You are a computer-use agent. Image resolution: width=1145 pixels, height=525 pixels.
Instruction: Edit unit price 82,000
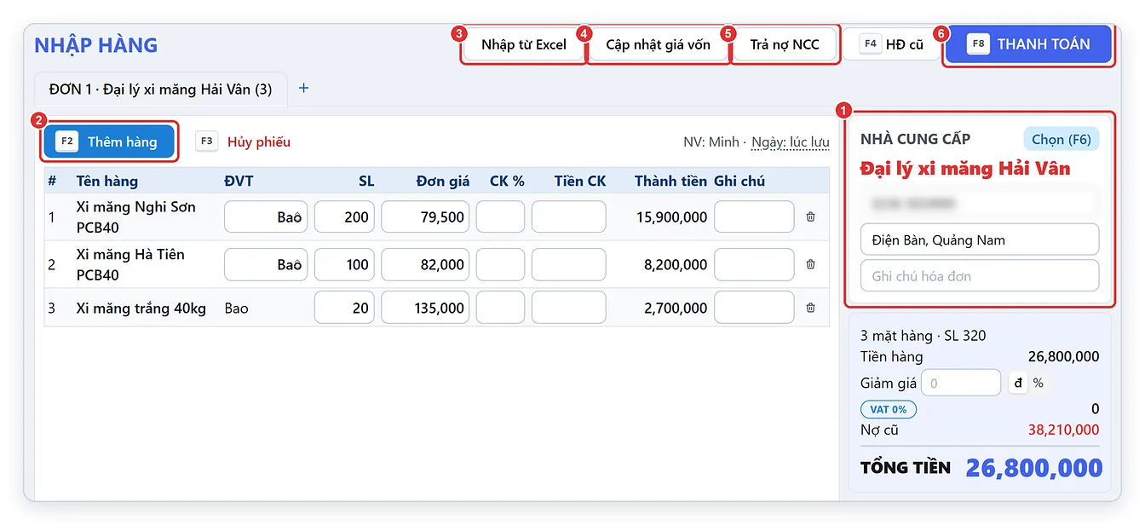[x=425, y=265]
